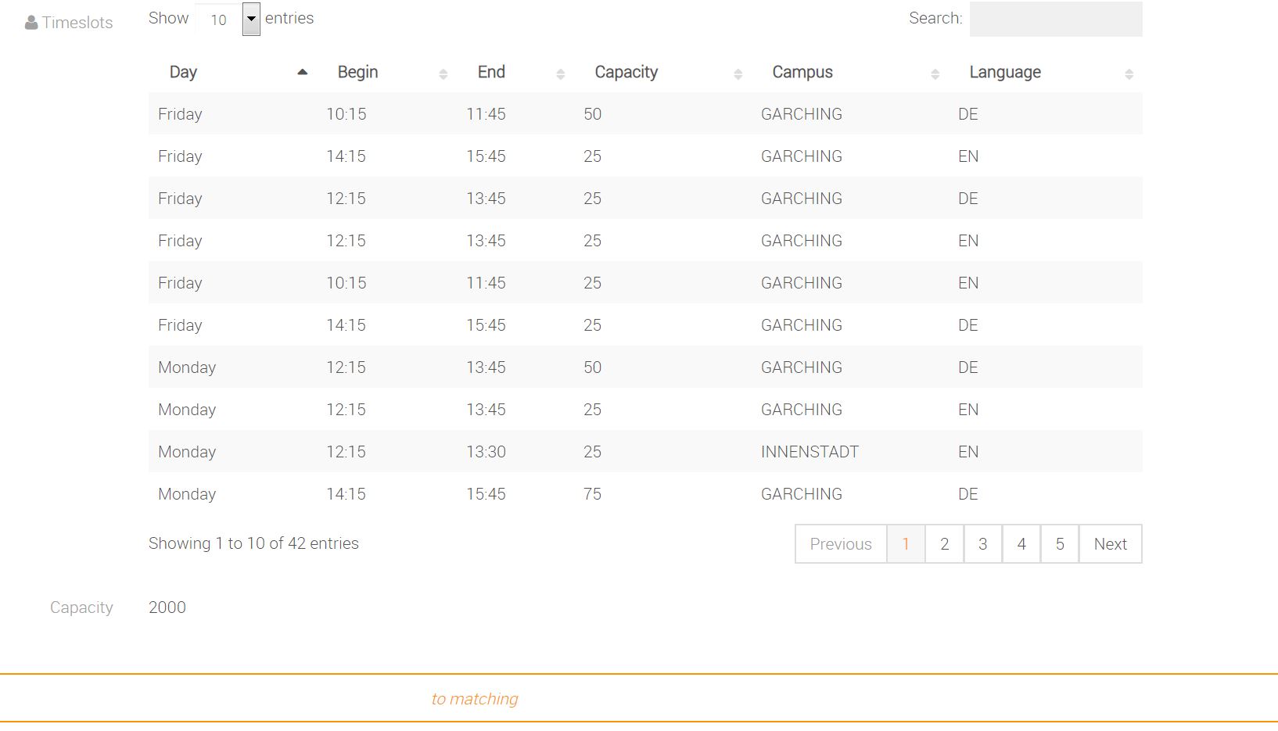Click DE language in last Monday row
This screenshot has width=1278, height=731.
tap(968, 494)
